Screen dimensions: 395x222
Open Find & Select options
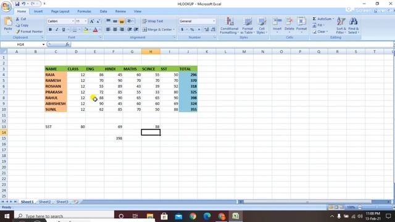pos(354,26)
